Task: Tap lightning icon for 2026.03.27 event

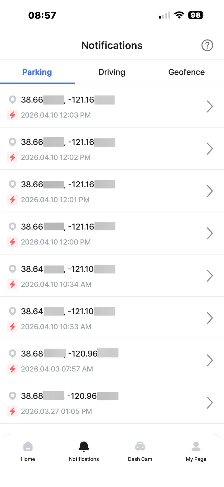Action: click(x=13, y=411)
